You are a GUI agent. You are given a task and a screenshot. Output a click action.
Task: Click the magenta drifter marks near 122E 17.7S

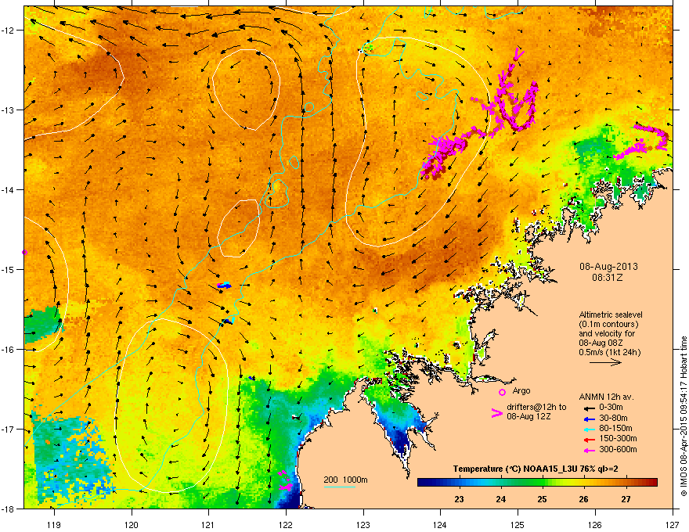pyautogui.click(x=284, y=480)
